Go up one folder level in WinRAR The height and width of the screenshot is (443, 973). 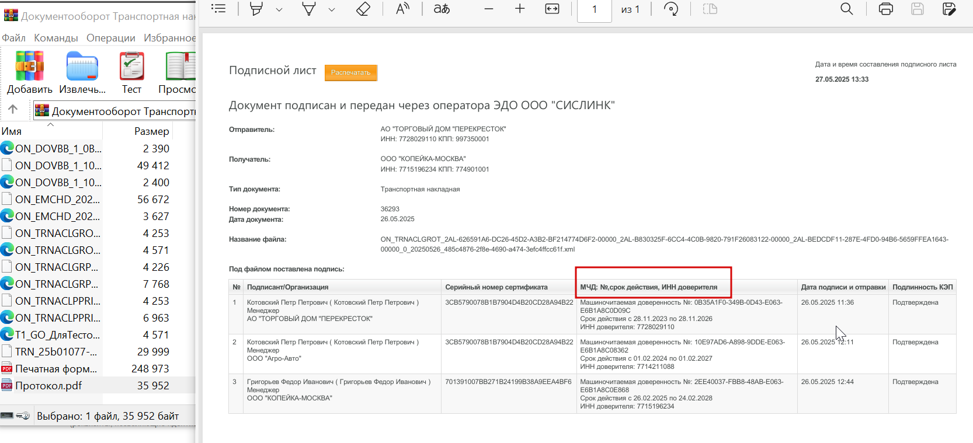(x=13, y=109)
